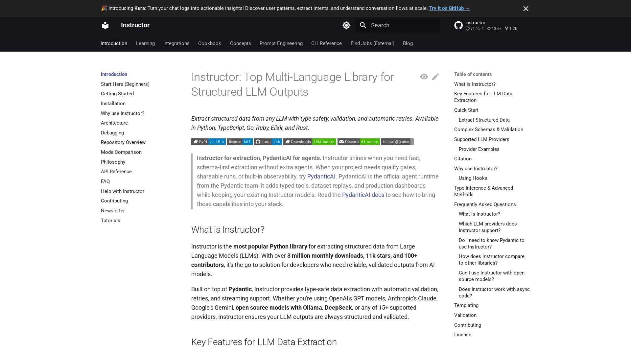Viewport: 631px width, 355px height.
Task: Follow the PydanticAI link in the blockquote
Action: 321,177
